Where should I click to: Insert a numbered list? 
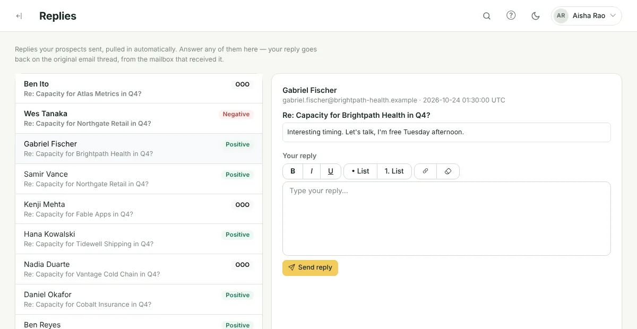tap(394, 171)
